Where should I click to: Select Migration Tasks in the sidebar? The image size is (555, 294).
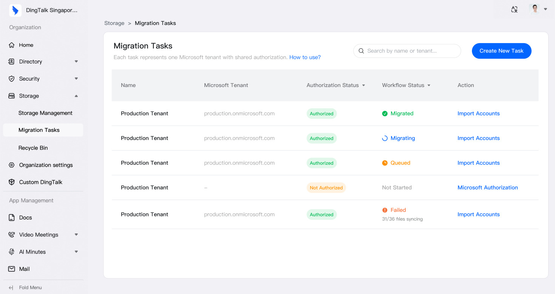click(x=43, y=130)
